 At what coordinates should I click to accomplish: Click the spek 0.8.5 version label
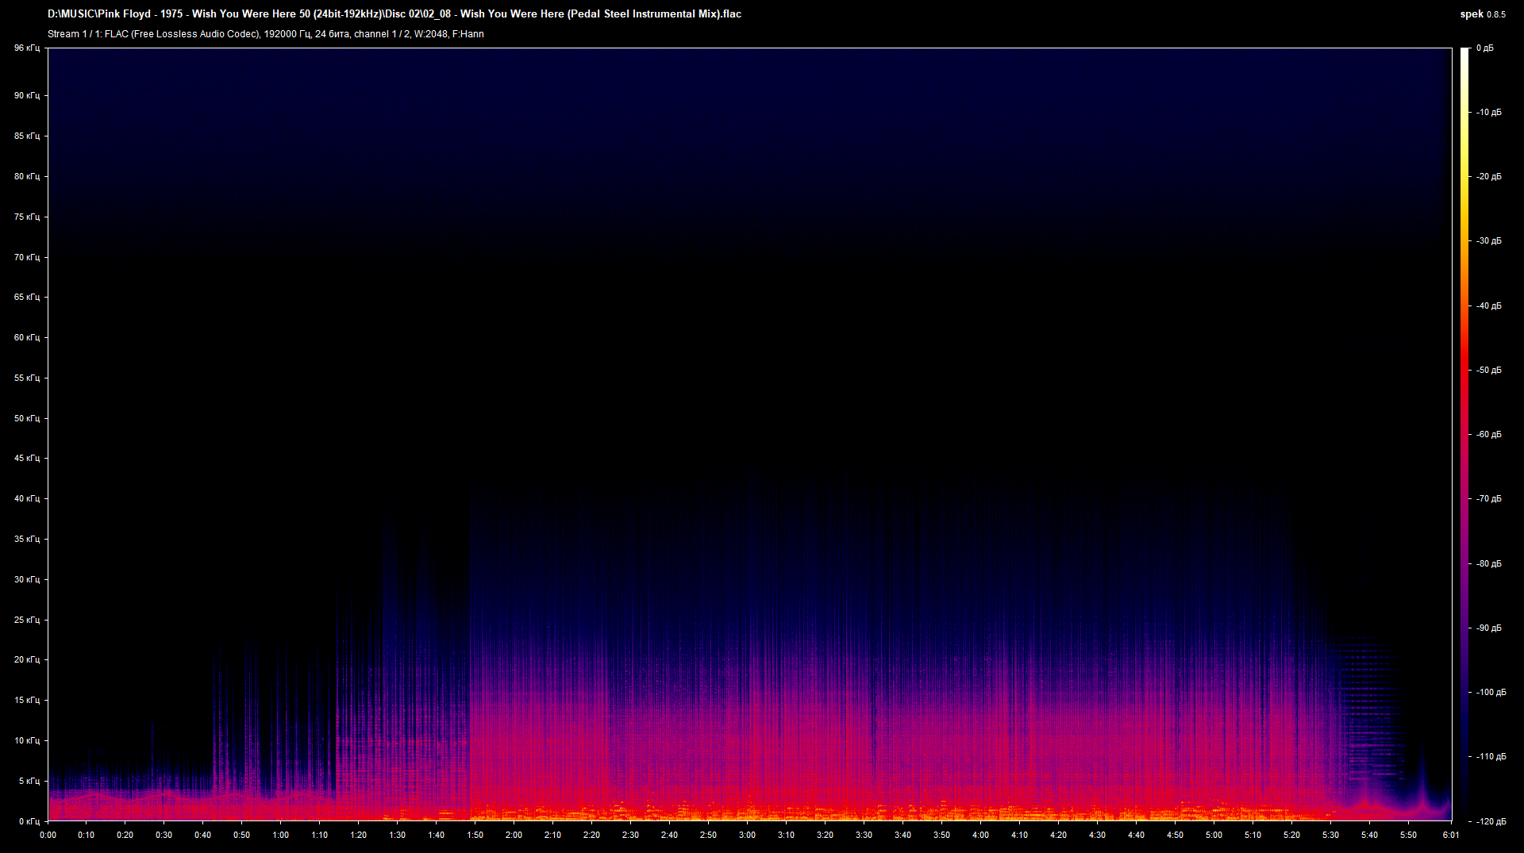[1484, 13]
